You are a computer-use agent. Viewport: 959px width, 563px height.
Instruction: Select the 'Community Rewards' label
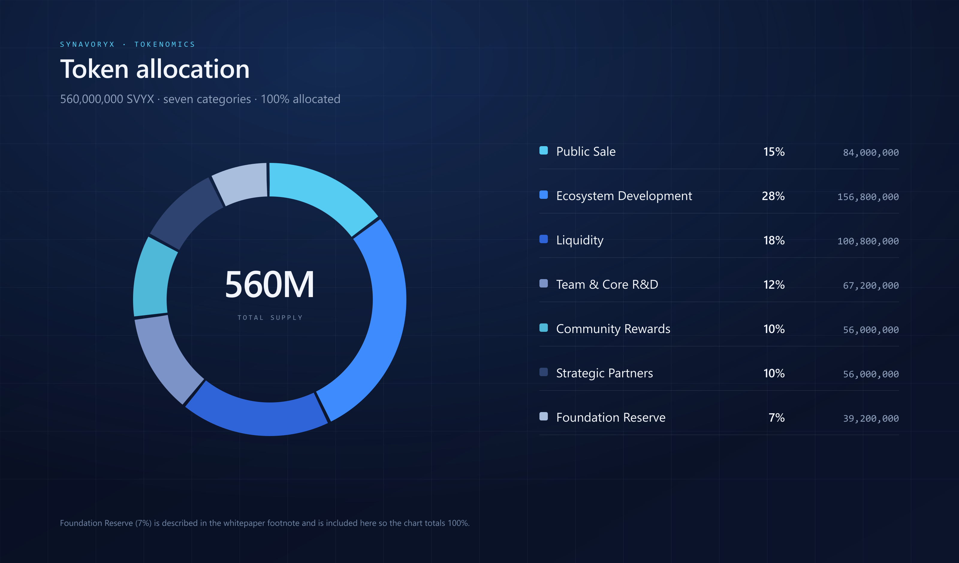613,329
